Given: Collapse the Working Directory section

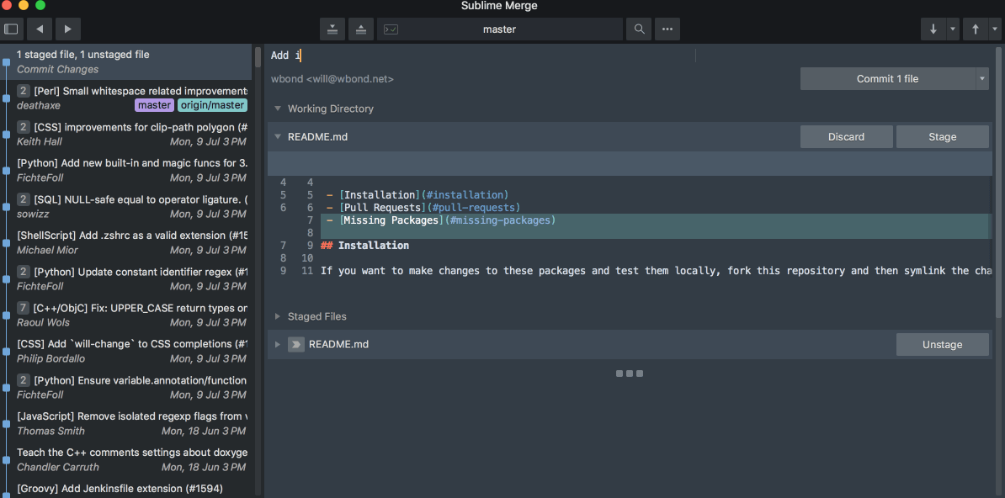Looking at the screenshot, I should [x=276, y=109].
